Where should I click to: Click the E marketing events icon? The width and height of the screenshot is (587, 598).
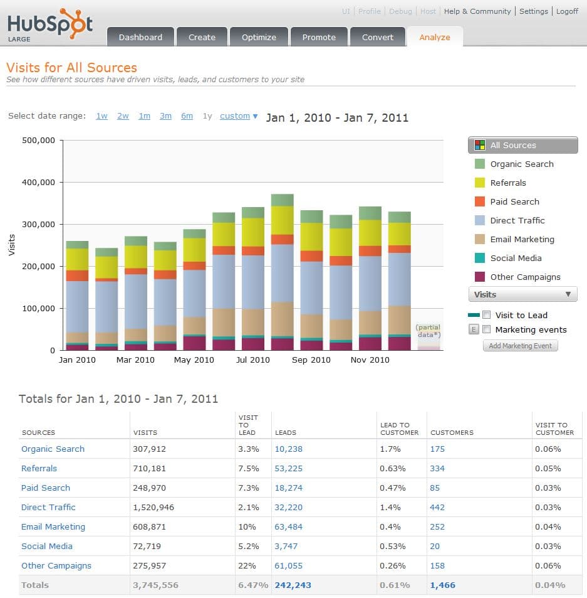[474, 329]
